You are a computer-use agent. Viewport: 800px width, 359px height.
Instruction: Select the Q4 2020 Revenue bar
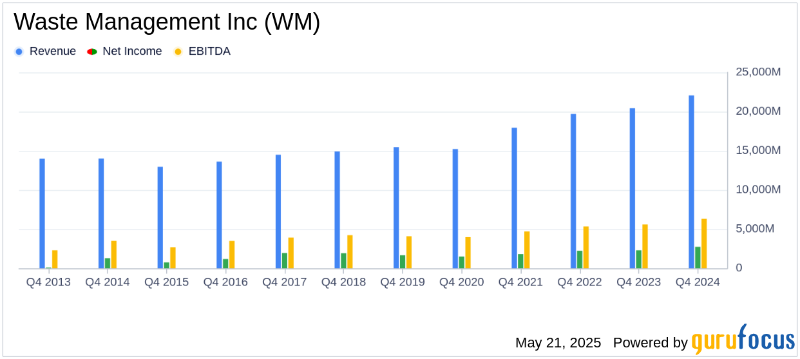[455, 209]
